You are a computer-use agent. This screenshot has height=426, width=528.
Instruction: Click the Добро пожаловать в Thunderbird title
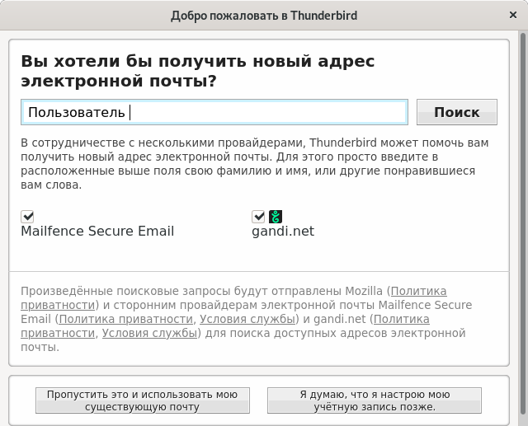pyautogui.click(x=264, y=16)
